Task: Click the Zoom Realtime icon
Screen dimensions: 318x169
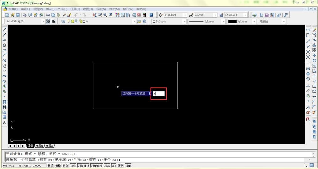Action: (100, 15)
